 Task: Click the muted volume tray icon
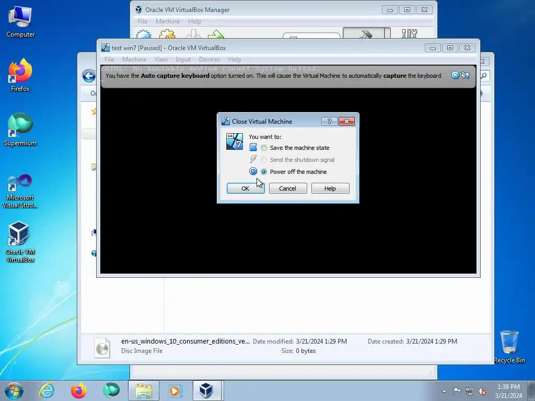pos(482,391)
